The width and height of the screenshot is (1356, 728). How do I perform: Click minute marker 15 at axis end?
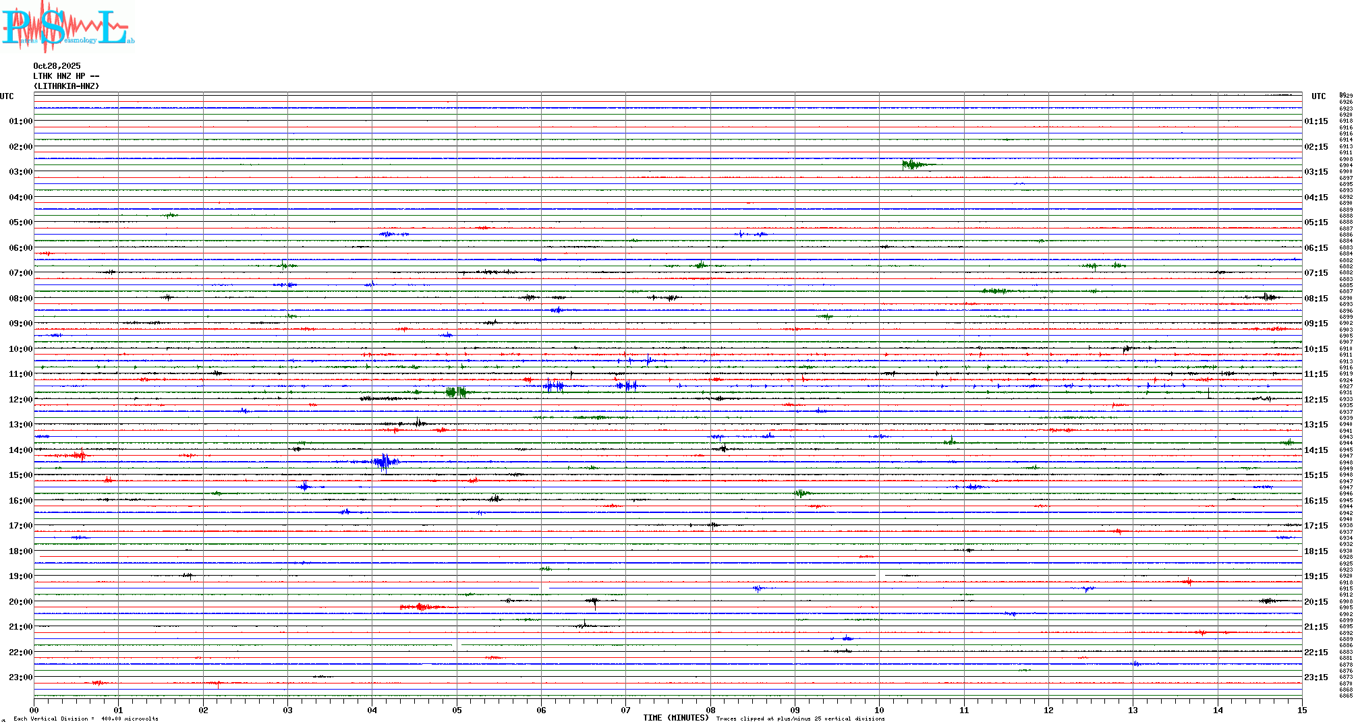click(1301, 710)
